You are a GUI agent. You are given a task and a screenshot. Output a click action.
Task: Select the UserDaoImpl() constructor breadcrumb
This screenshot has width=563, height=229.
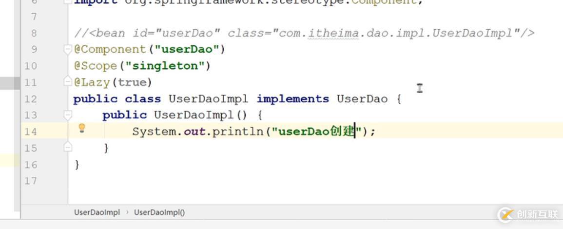(x=159, y=212)
